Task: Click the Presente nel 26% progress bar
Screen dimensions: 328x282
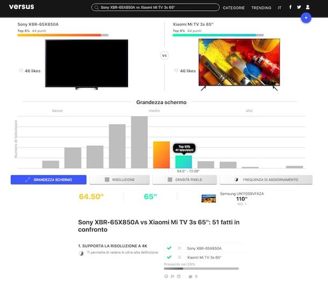Action: (x=201, y=269)
